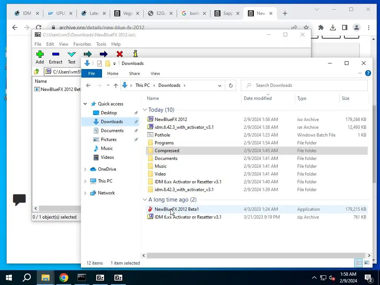Bookmark this page with the star icon
Screen dimensions: 380x285
click(x=306, y=27)
